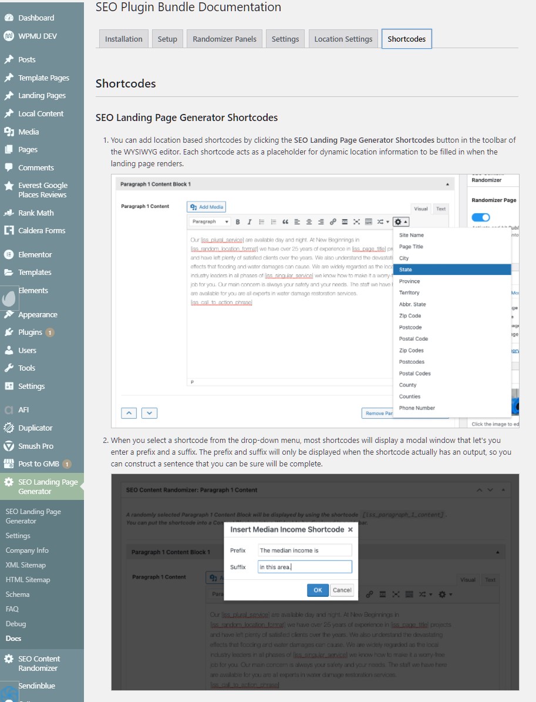Open the FAQ submenu link
The image size is (536, 702).
(x=12, y=609)
